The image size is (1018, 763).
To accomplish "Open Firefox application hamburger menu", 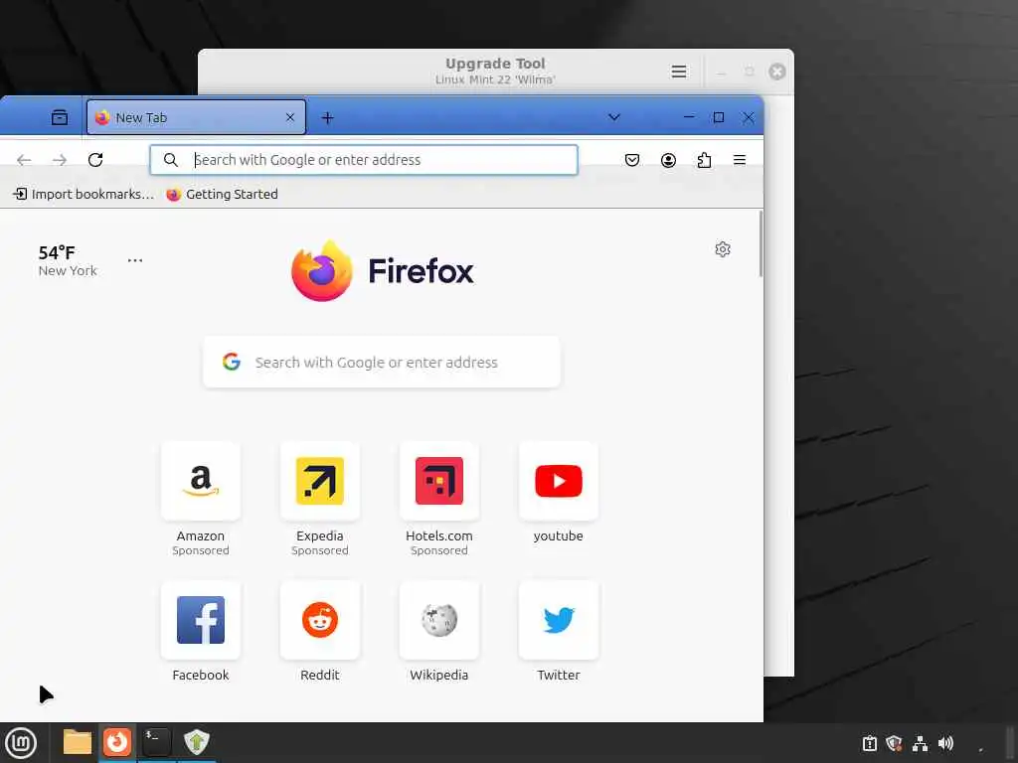I will click(740, 160).
